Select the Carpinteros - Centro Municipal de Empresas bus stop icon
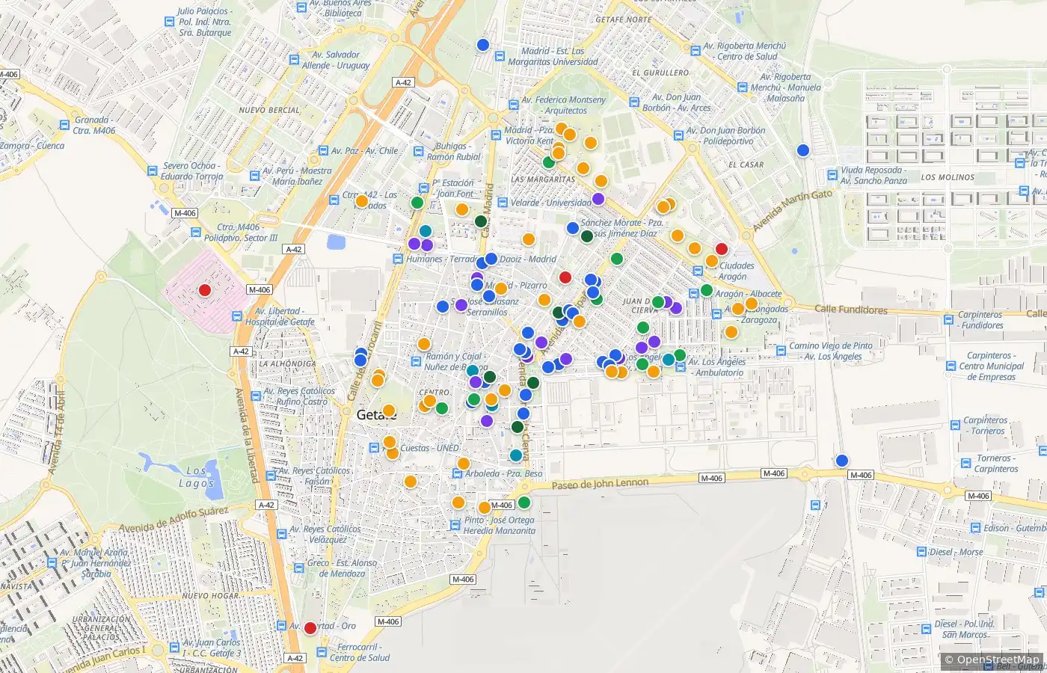The height and width of the screenshot is (673, 1047). (951, 366)
